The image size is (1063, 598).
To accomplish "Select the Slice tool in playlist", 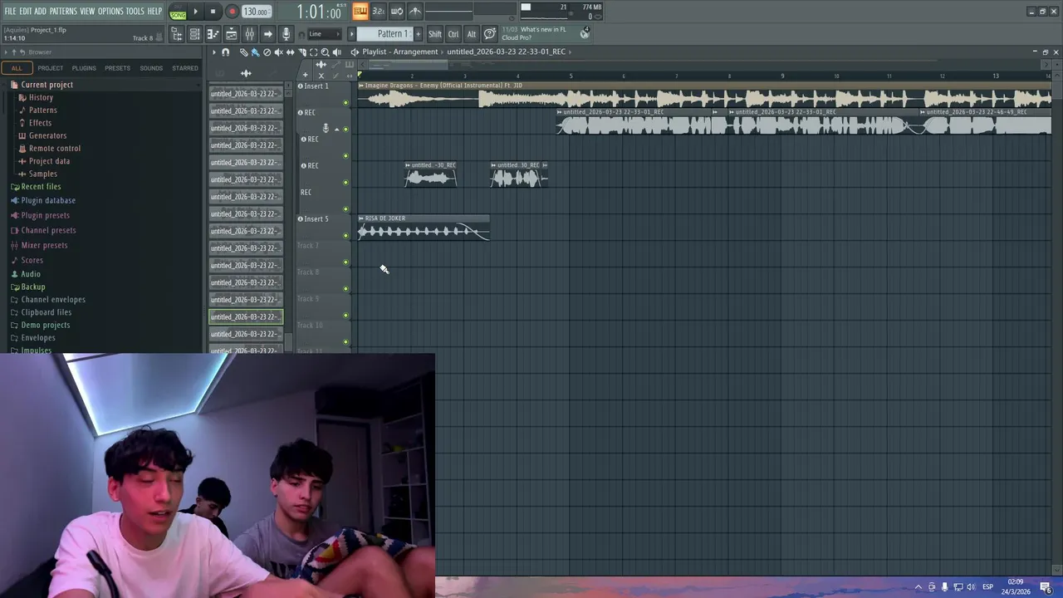I will [x=301, y=52].
